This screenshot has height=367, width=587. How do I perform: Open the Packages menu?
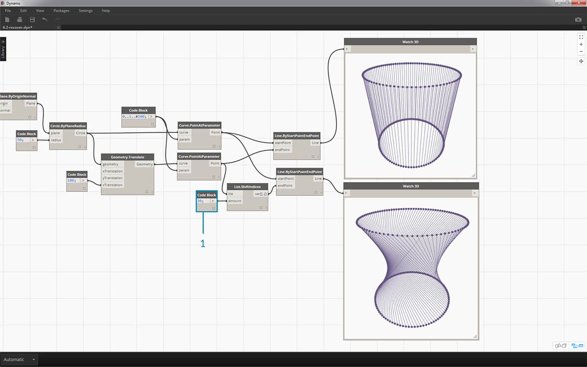pyautogui.click(x=61, y=10)
